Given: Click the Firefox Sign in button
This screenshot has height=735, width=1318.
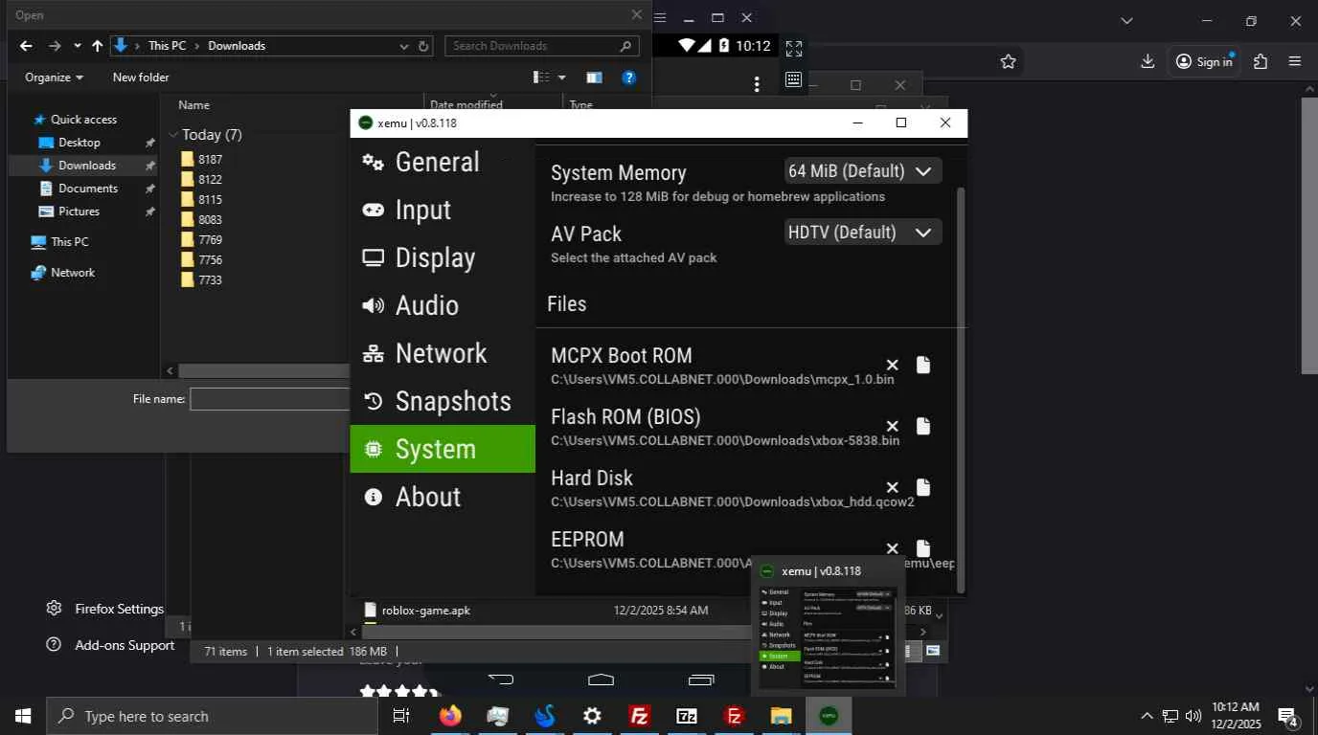Looking at the screenshot, I should [1204, 61].
